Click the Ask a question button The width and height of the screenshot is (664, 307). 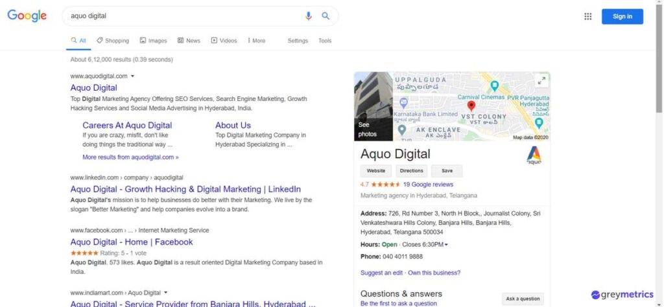click(523, 299)
